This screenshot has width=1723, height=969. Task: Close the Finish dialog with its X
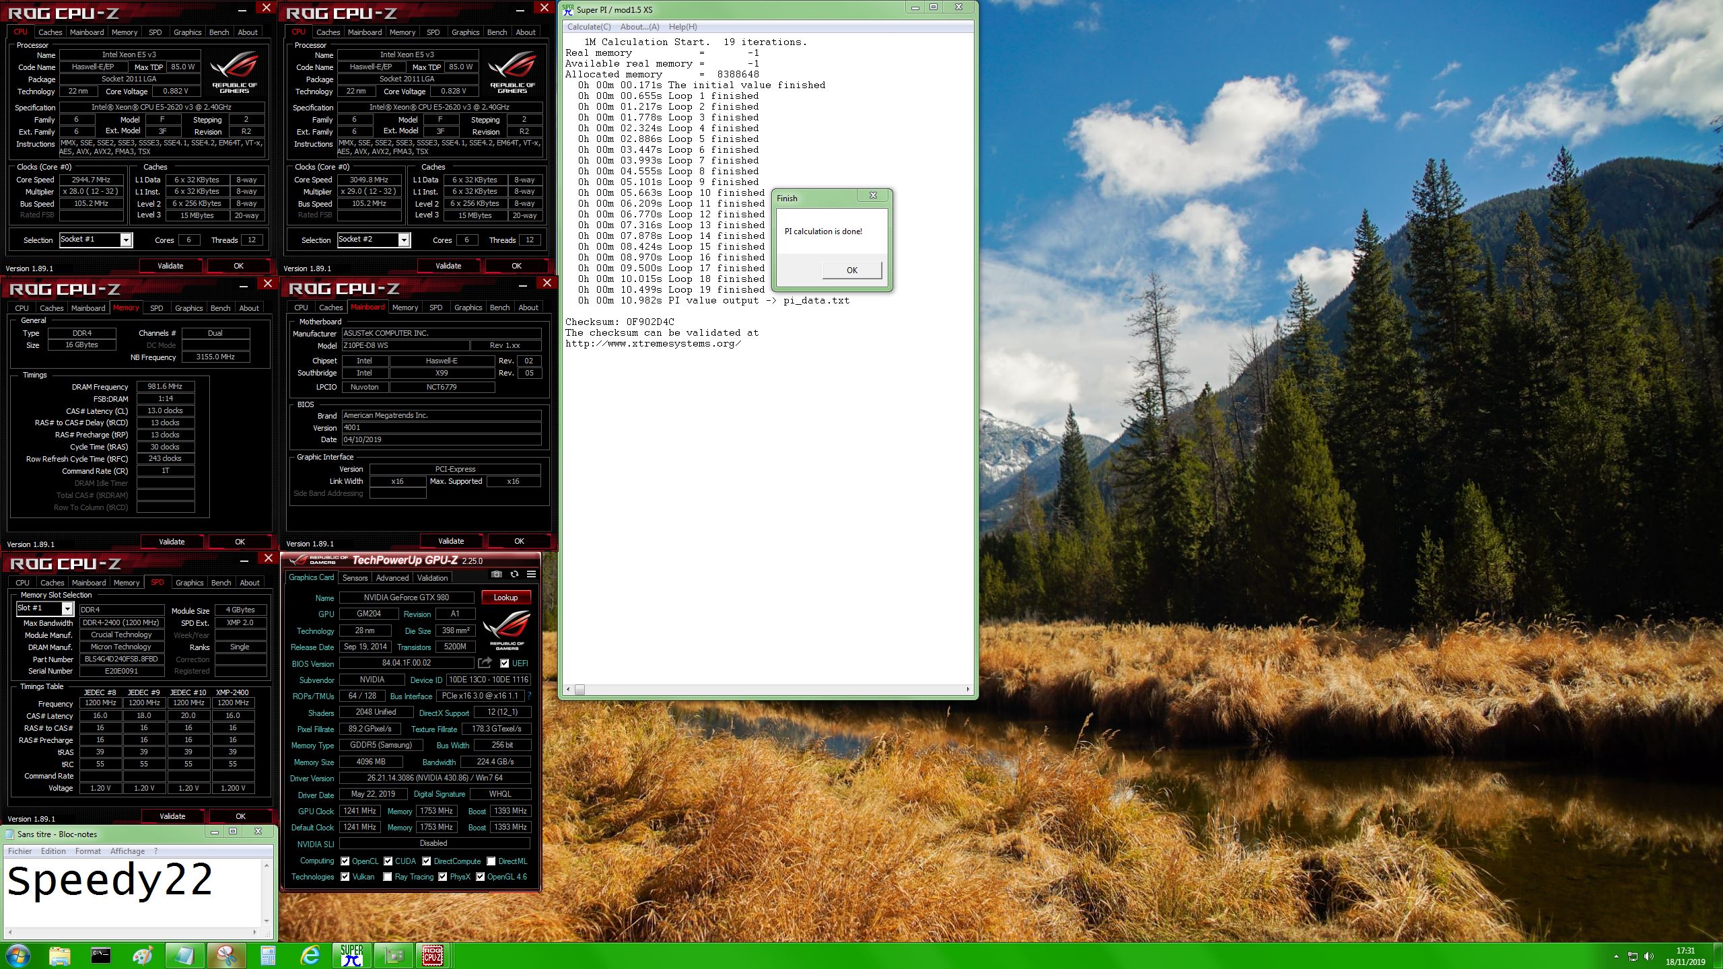pos(873,196)
